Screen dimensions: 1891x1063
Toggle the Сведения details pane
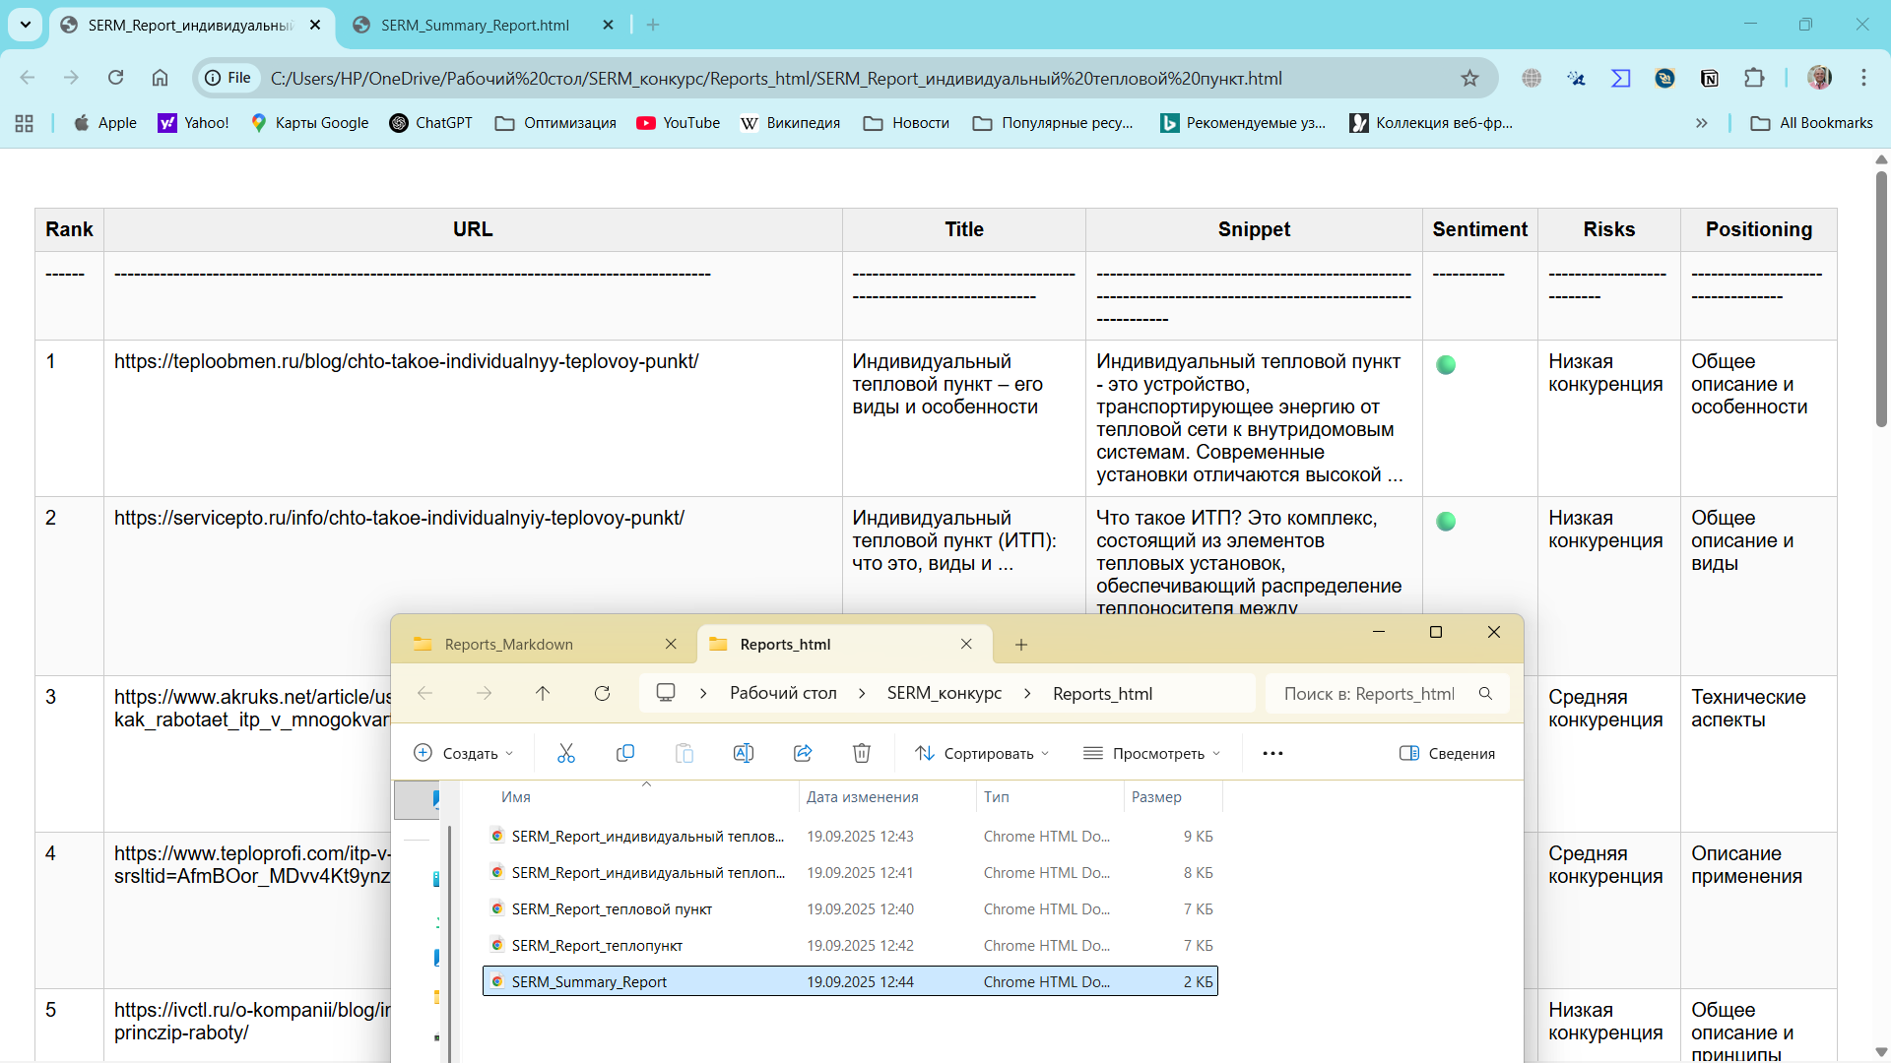coord(1448,753)
